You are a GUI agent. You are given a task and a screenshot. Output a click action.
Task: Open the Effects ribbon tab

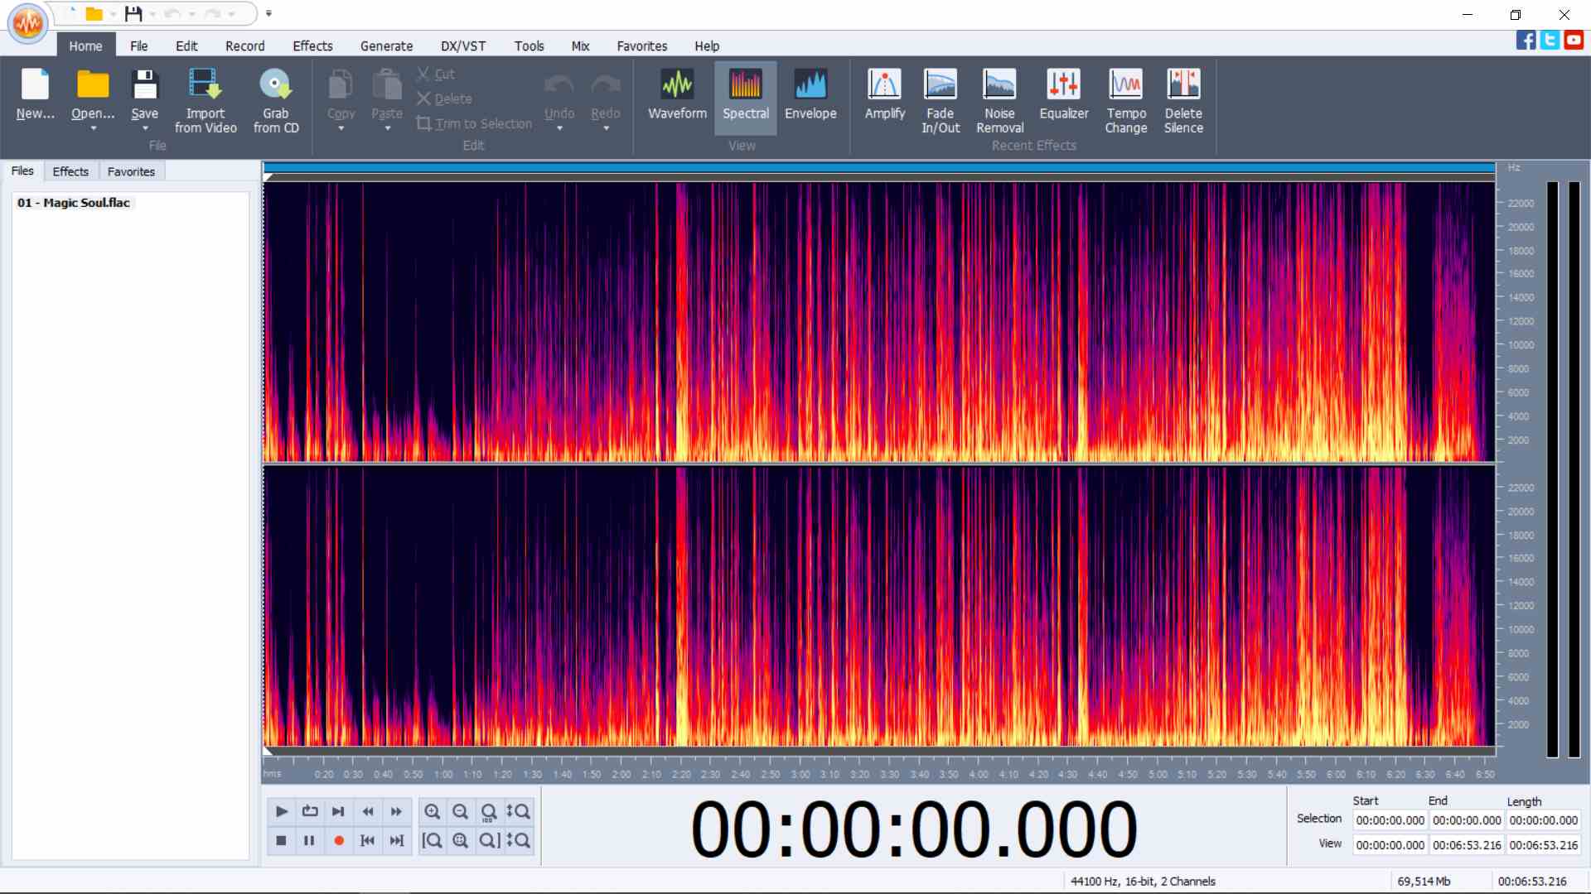[x=312, y=46]
